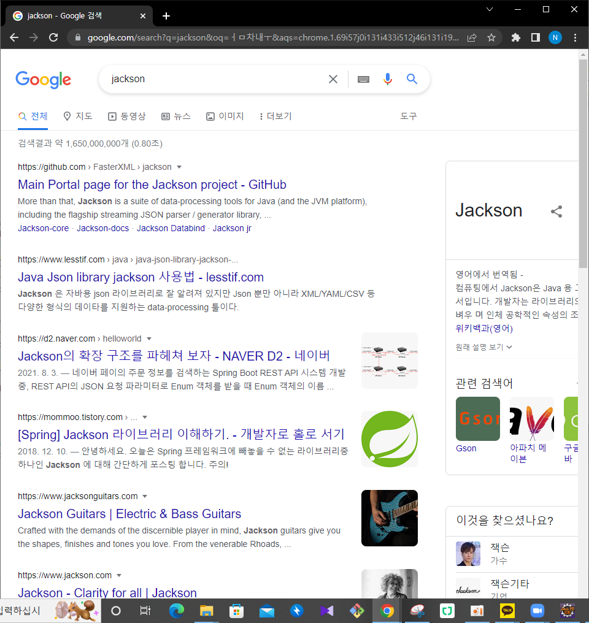This screenshot has width=589, height=623.
Task: Start voice search with the microphone icon
Action: 388,79
